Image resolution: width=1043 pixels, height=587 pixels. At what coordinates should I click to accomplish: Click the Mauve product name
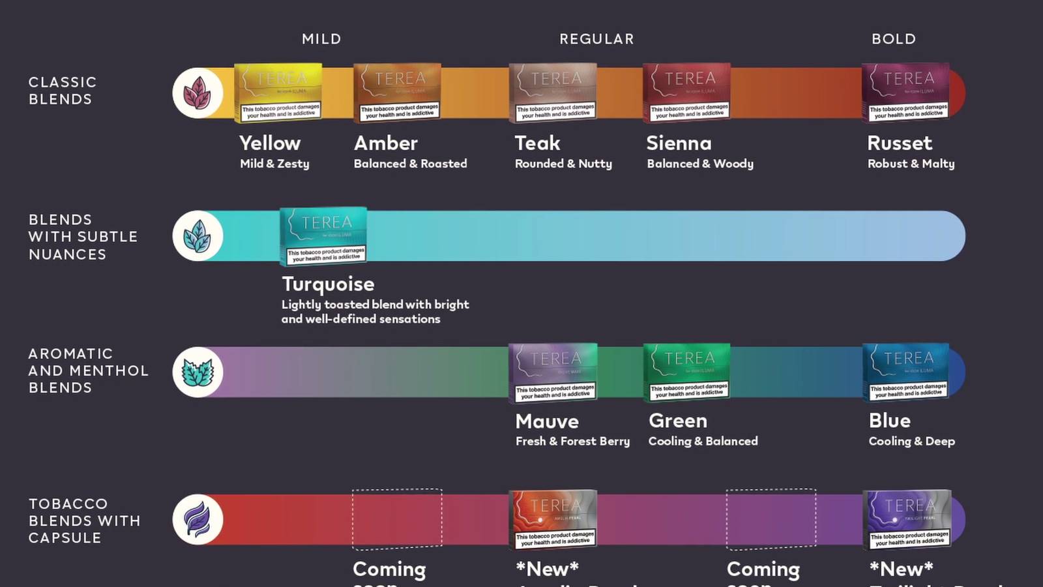pyautogui.click(x=547, y=421)
